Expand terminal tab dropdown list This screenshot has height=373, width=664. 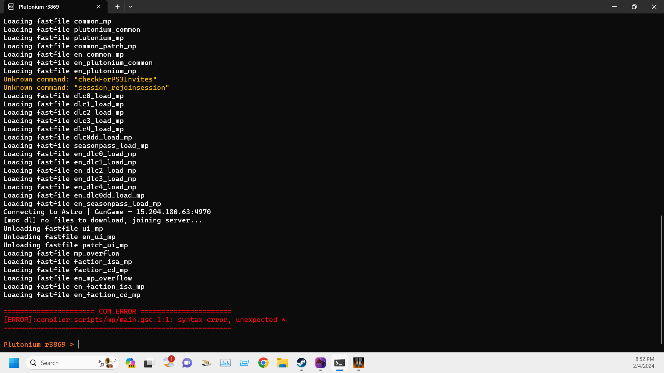point(130,6)
